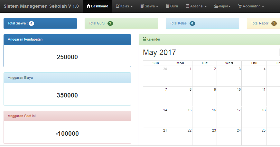Viewport: 280px width, 147px height.
Task: Click the Total Guru badge 3
Action: pyautogui.click(x=110, y=23)
